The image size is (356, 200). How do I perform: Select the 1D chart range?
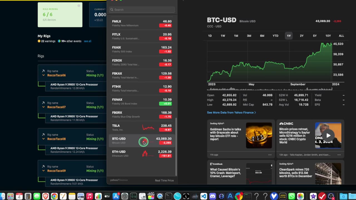210,36
